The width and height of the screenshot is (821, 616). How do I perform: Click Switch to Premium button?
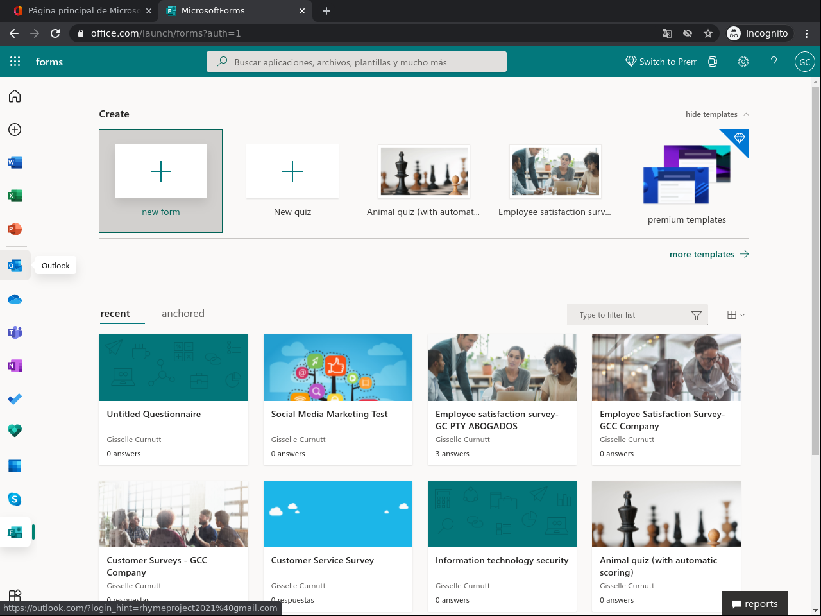pyautogui.click(x=661, y=62)
